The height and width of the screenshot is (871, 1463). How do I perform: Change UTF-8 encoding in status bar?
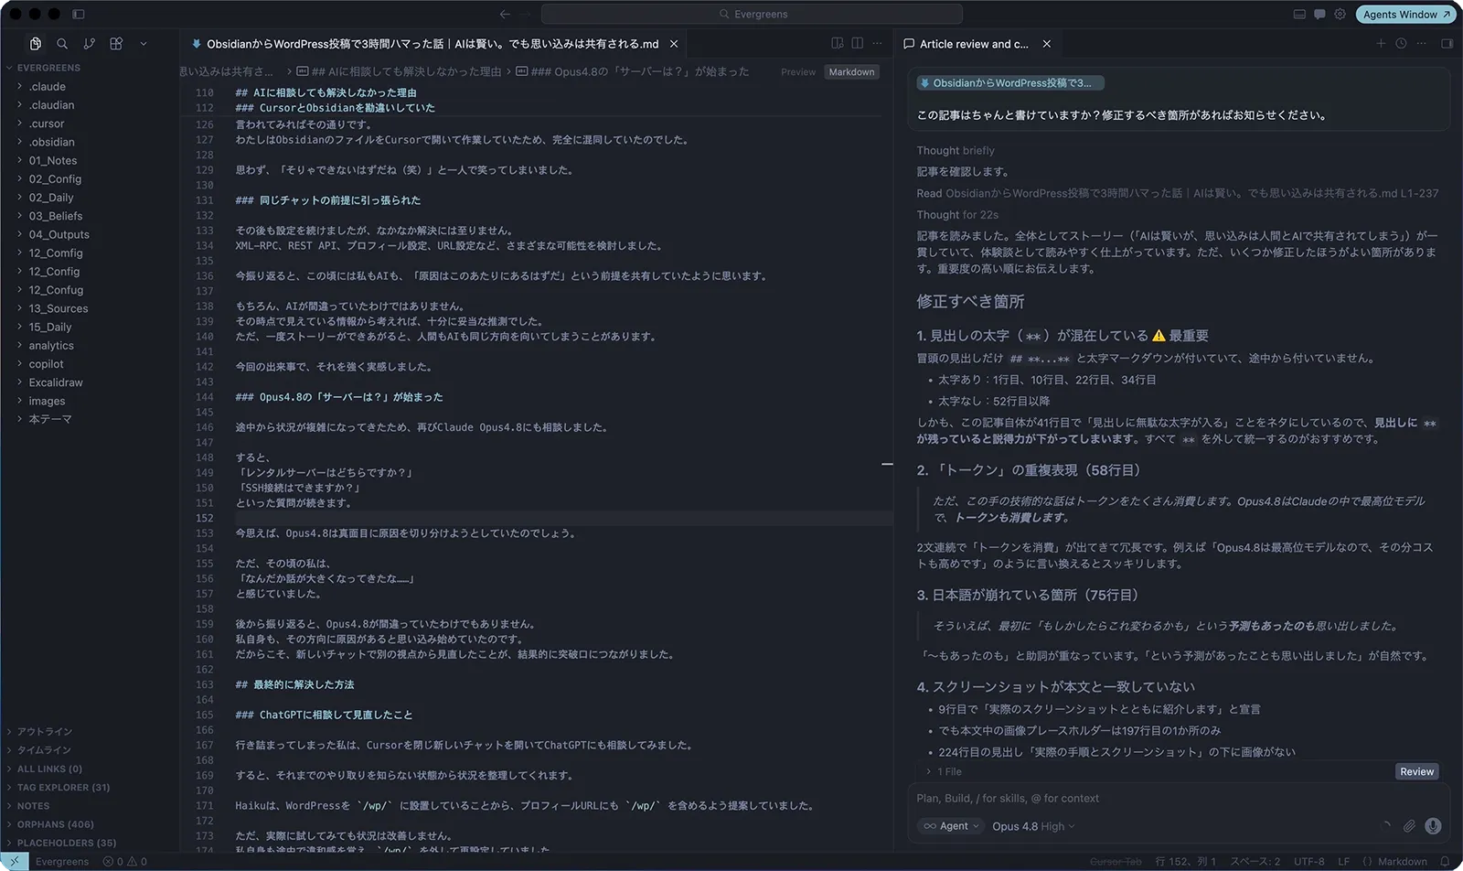pos(1308,861)
